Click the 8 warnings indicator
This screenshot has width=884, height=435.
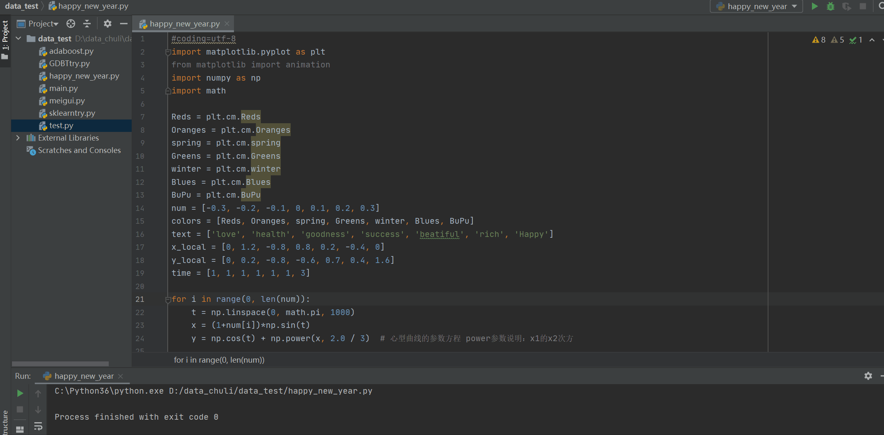(x=819, y=40)
